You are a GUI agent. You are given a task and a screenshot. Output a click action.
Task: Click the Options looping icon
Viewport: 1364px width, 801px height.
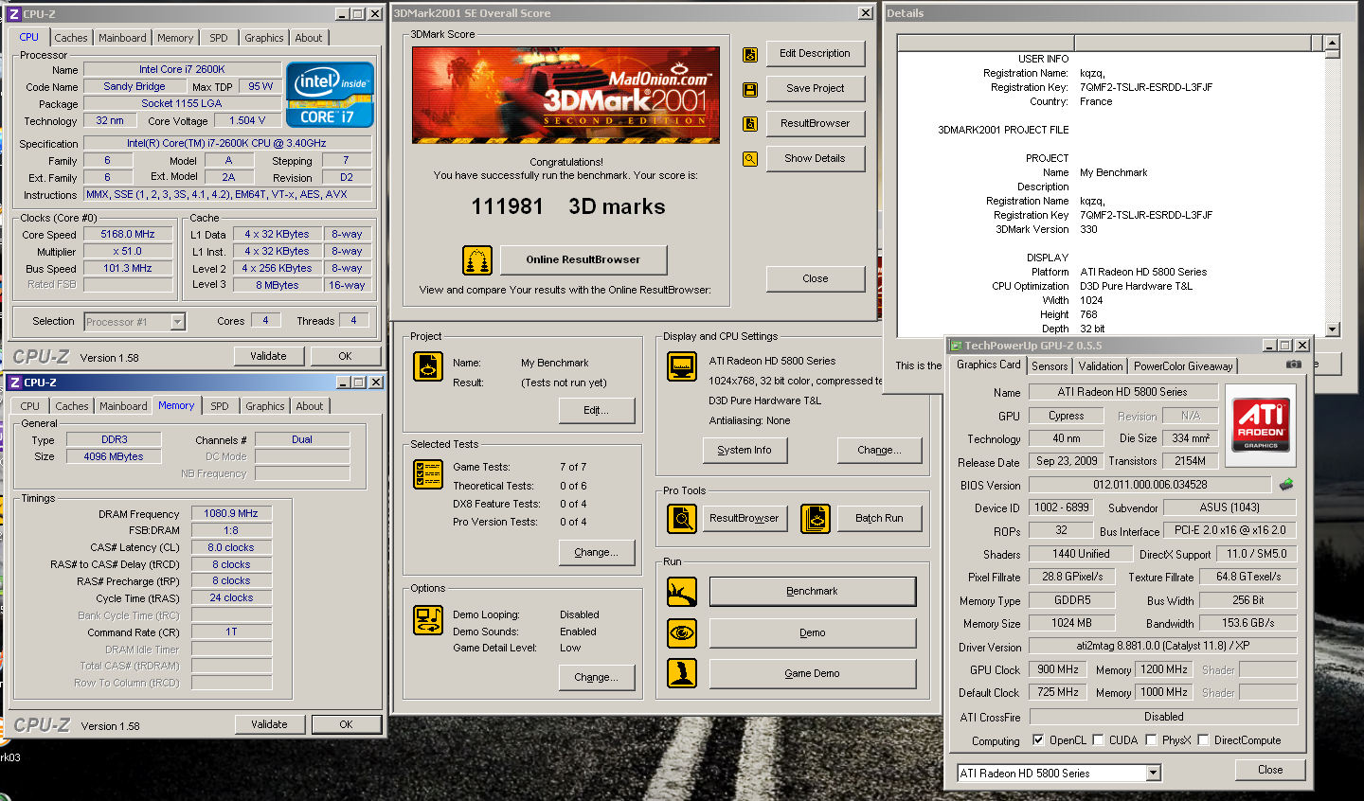coord(428,620)
